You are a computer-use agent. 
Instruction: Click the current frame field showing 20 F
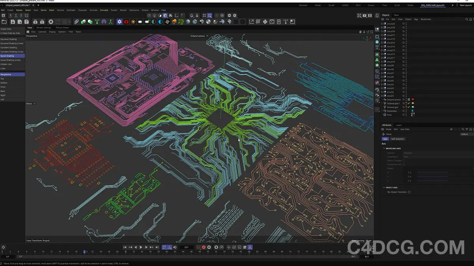186,247
